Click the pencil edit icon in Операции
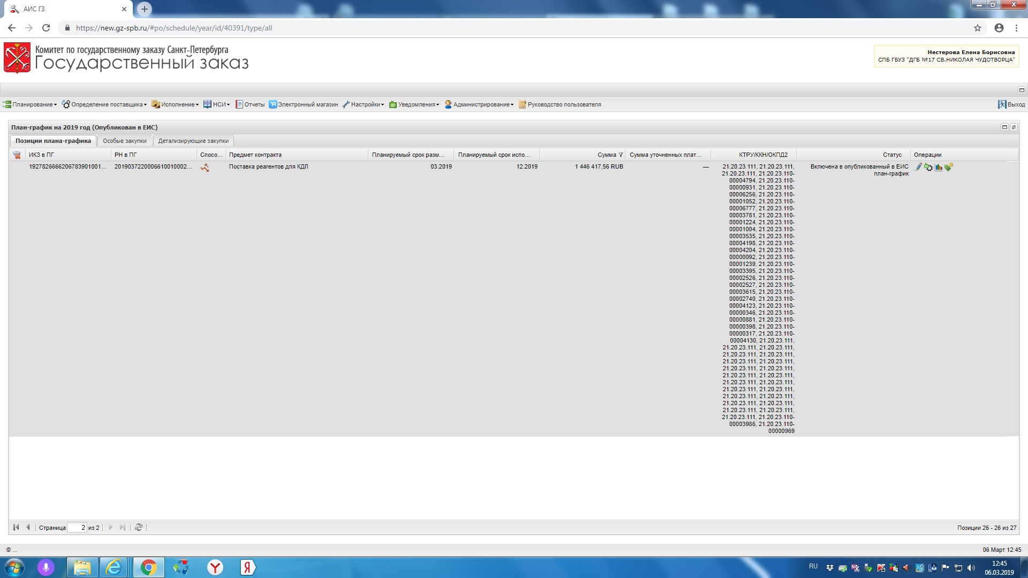Viewport: 1028px width, 578px height. point(918,167)
